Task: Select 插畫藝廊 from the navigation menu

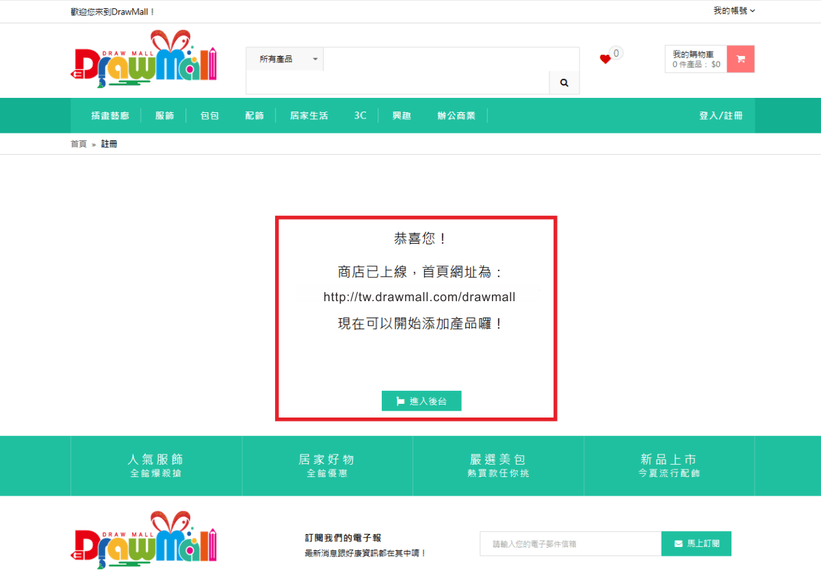Action: click(x=110, y=115)
